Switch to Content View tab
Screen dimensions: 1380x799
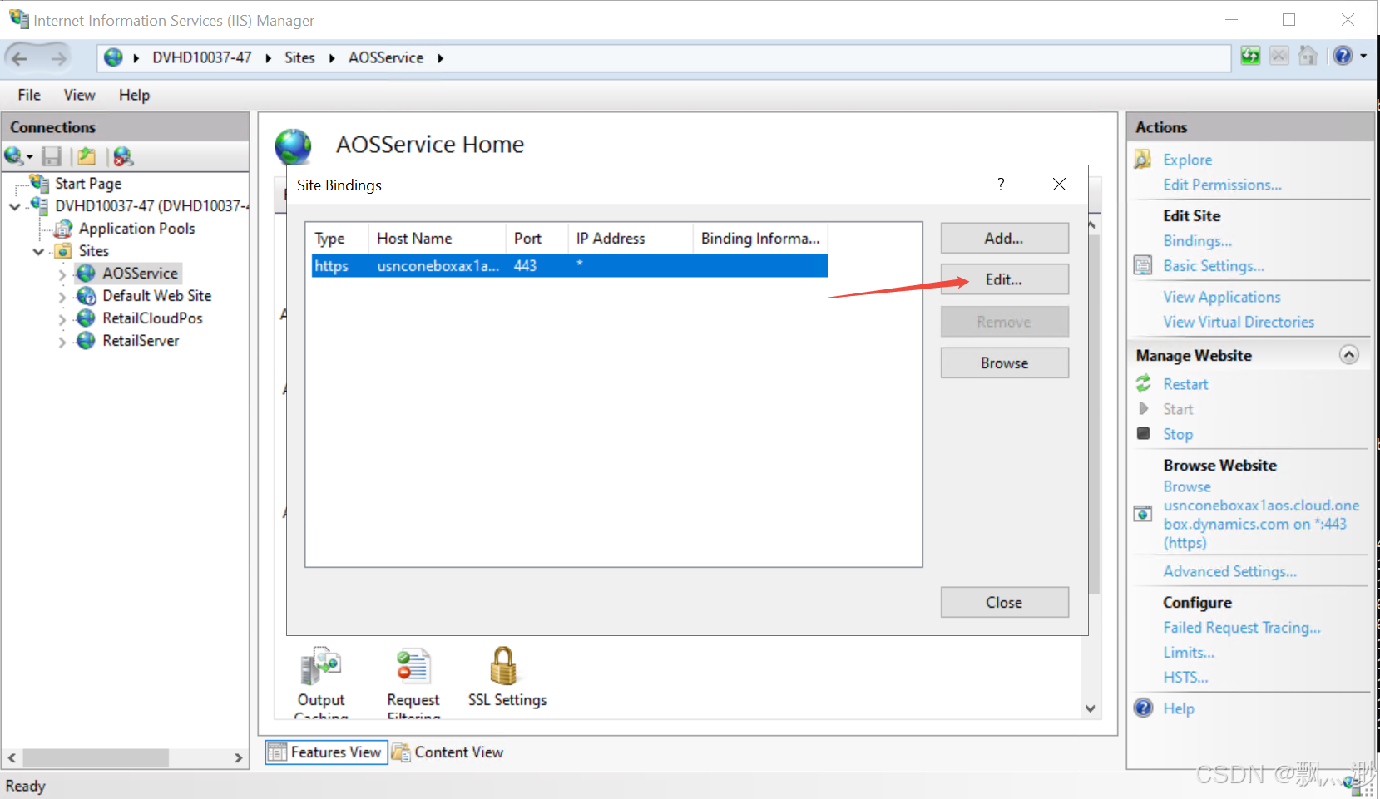[x=448, y=752]
